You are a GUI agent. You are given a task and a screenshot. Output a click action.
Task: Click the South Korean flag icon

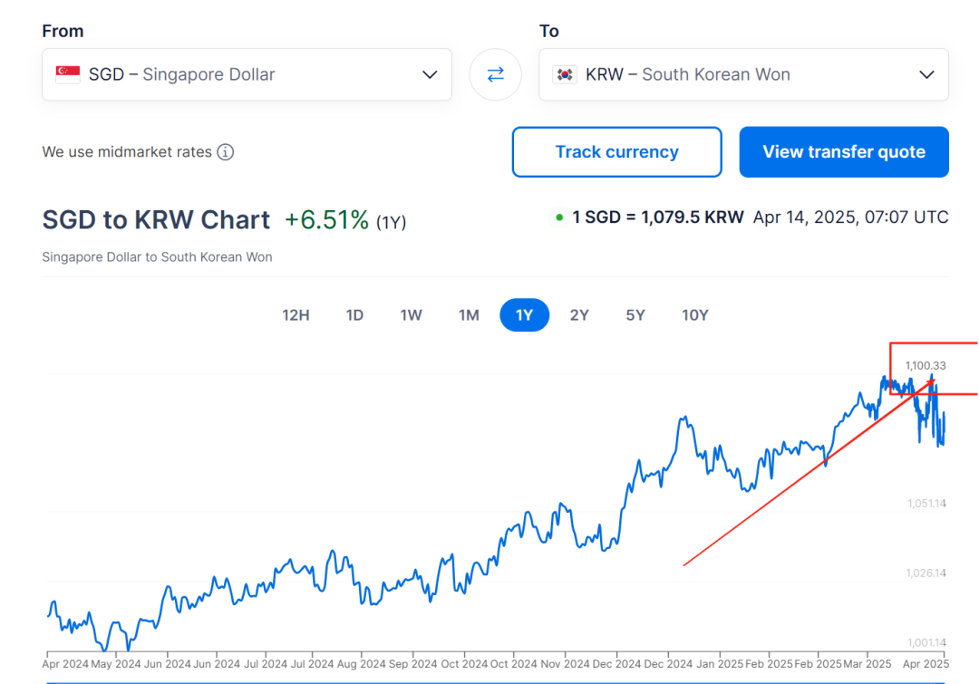tap(565, 74)
